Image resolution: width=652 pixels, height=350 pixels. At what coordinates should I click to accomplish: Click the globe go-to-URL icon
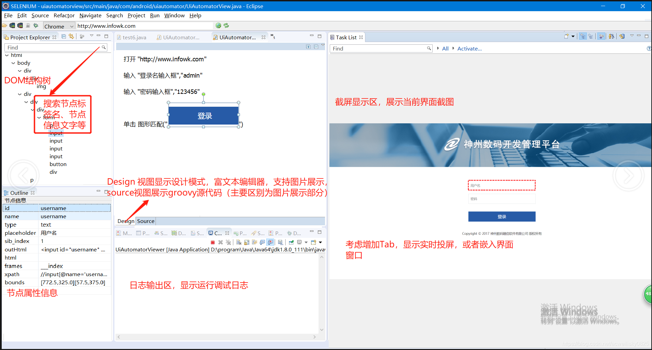[218, 26]
